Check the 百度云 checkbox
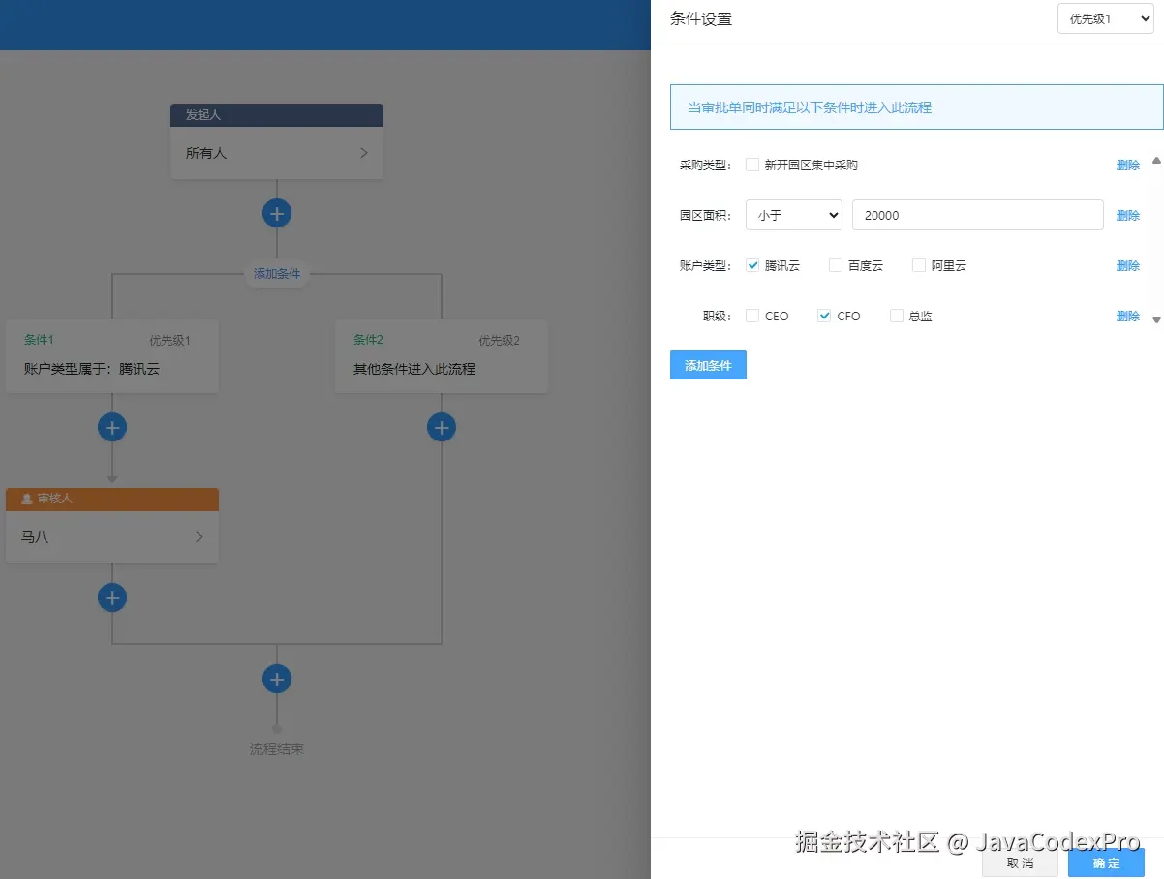This screenshot has height=879, width=1164. pyautogui.click(x=836, y=265)
